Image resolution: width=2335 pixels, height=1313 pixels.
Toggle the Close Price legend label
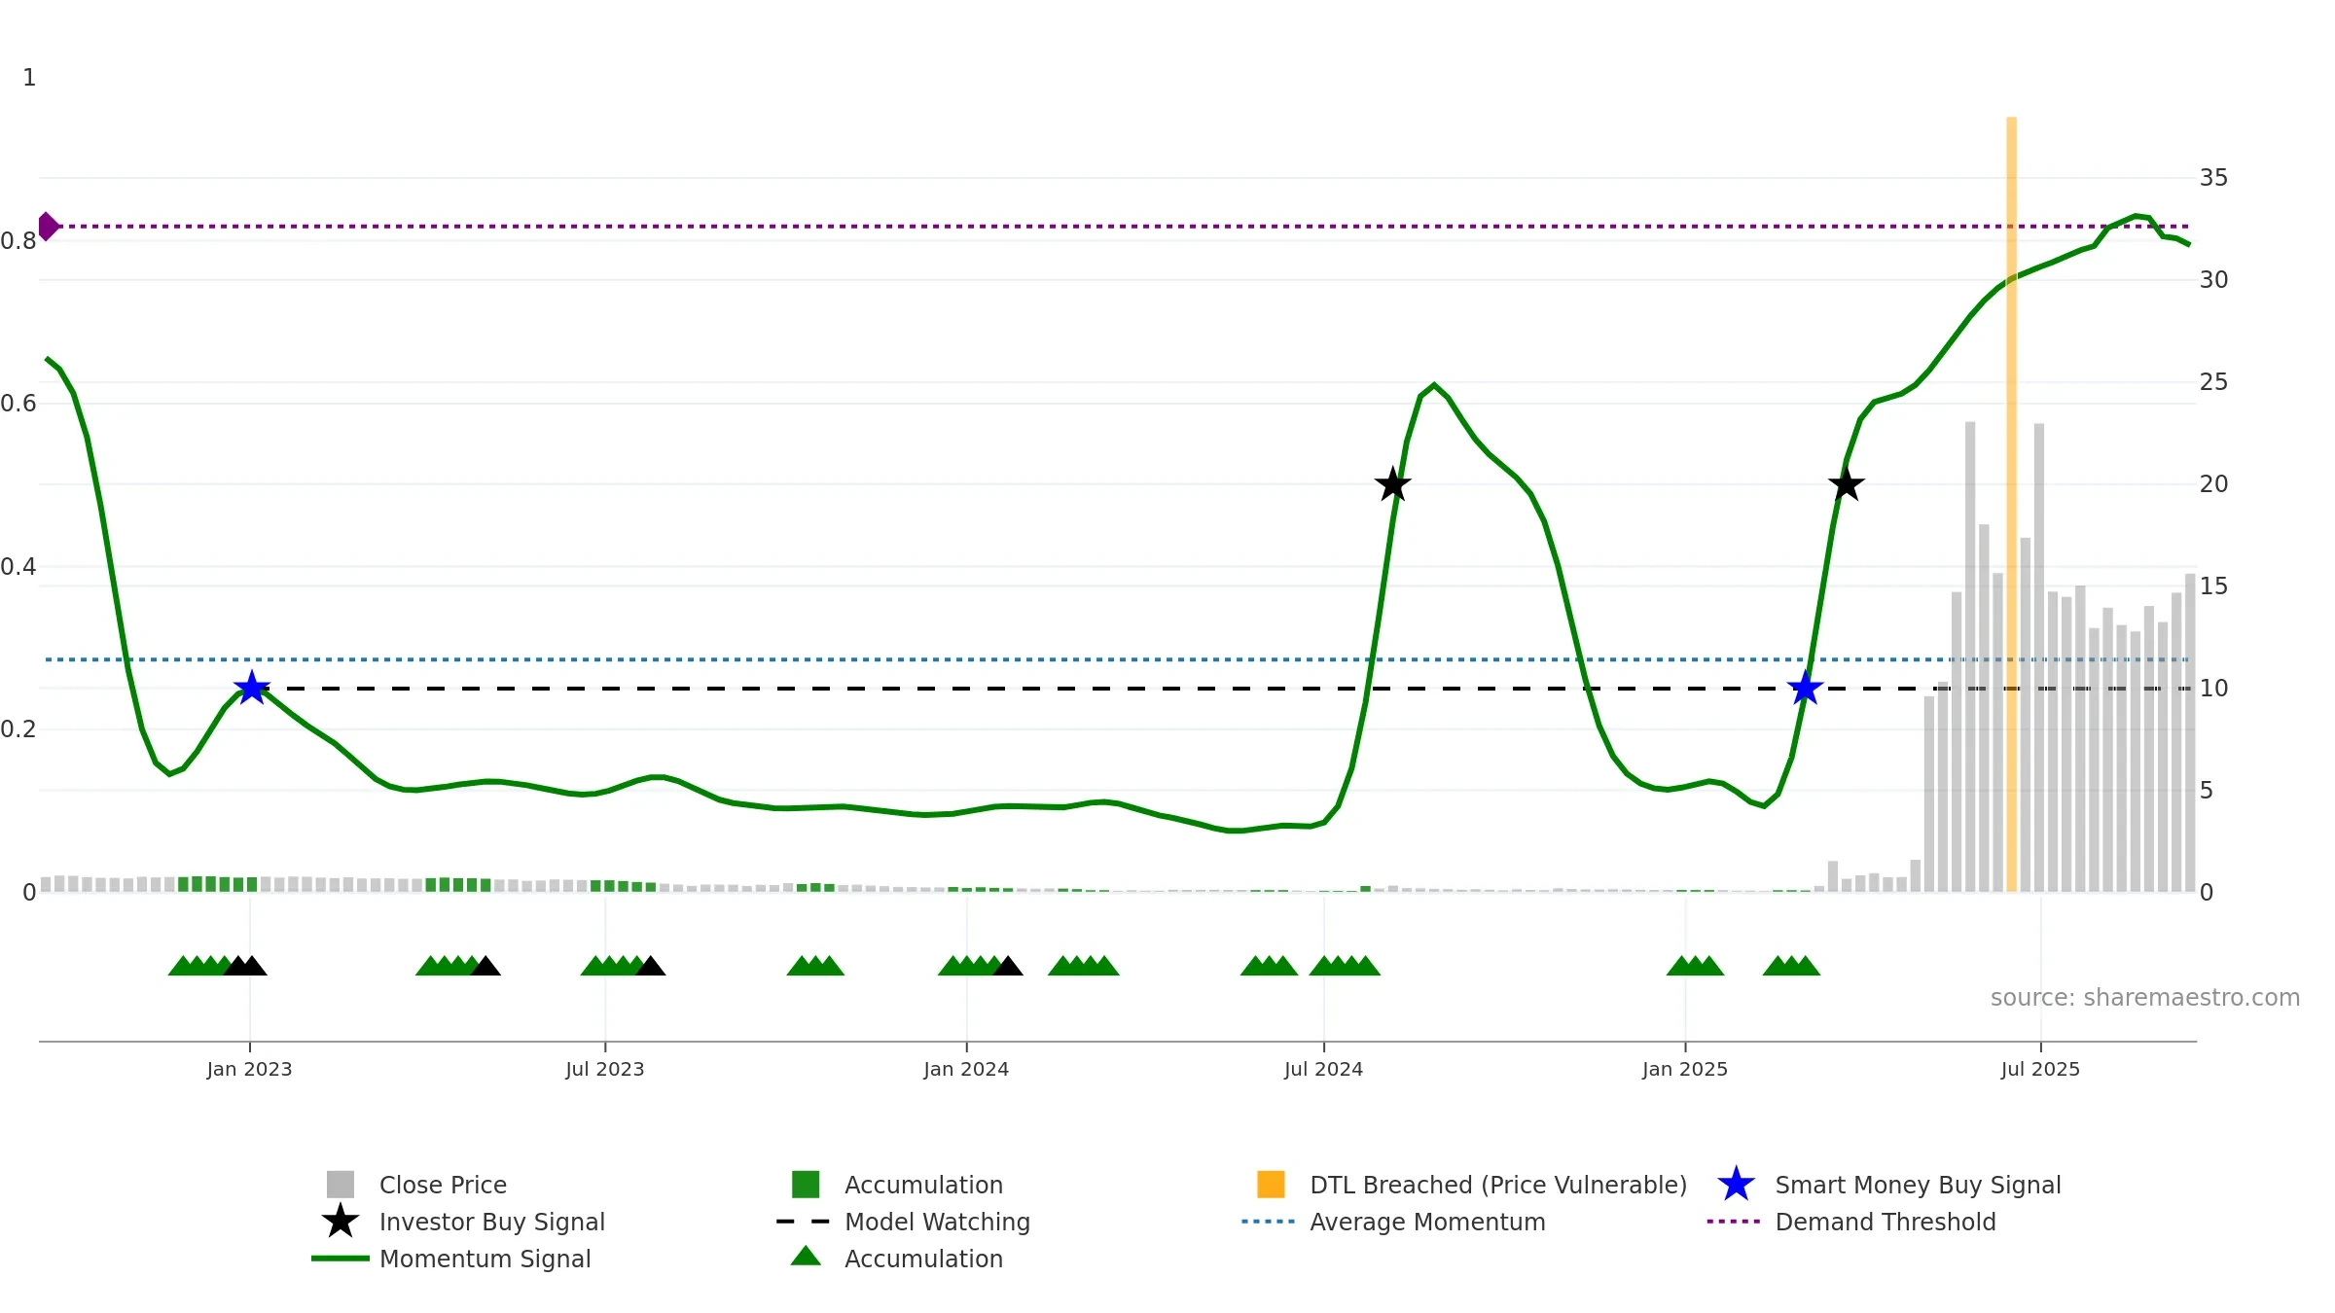coord(443,1185)
